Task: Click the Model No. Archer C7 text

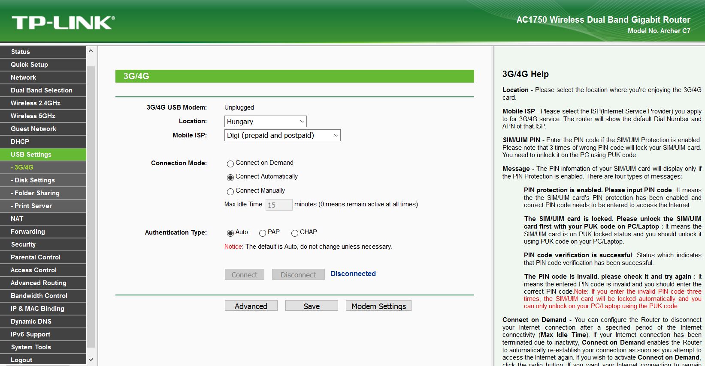Action: coord(659,31)
